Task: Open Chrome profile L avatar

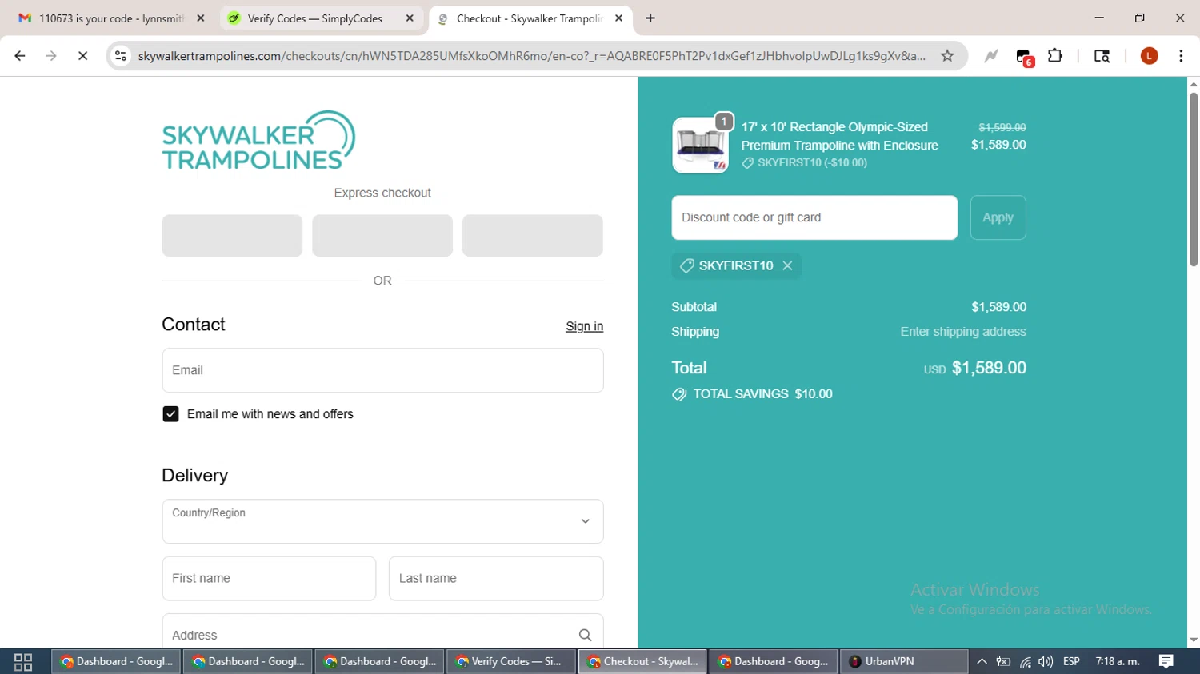Action: 1149,56
